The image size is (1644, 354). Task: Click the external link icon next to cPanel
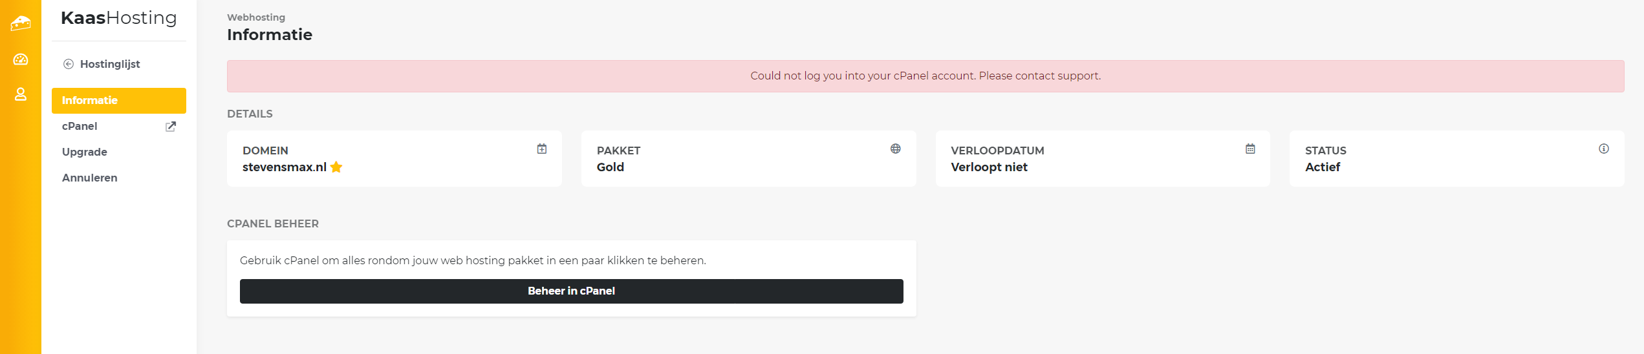pyautogui.click(x=171, y=127)
